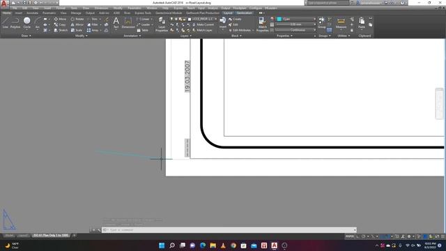
Task: Activate the Scale command
Action: 77,30
